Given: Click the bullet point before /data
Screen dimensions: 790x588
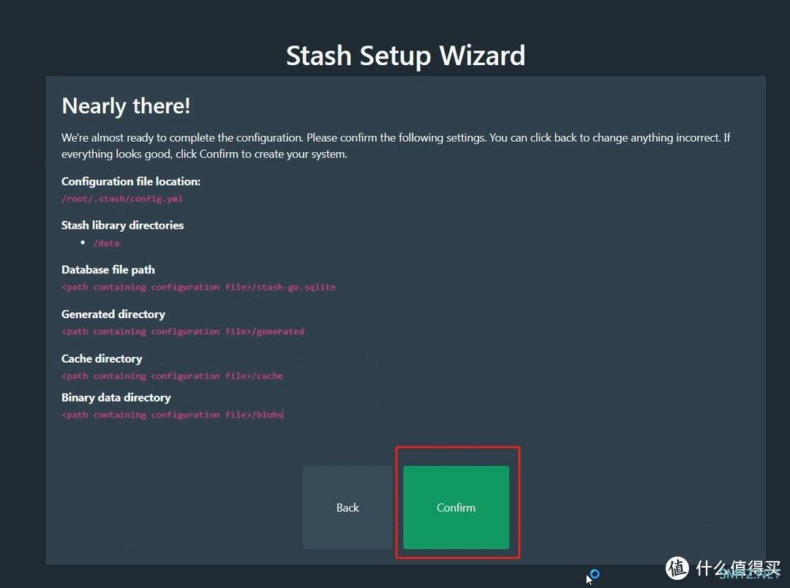Looking at the screenshot, I should [83, 242].
